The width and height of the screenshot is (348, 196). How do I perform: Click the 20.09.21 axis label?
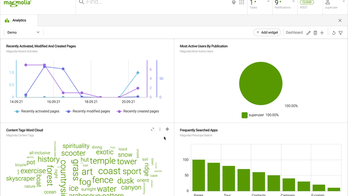[x=128, y=102]
